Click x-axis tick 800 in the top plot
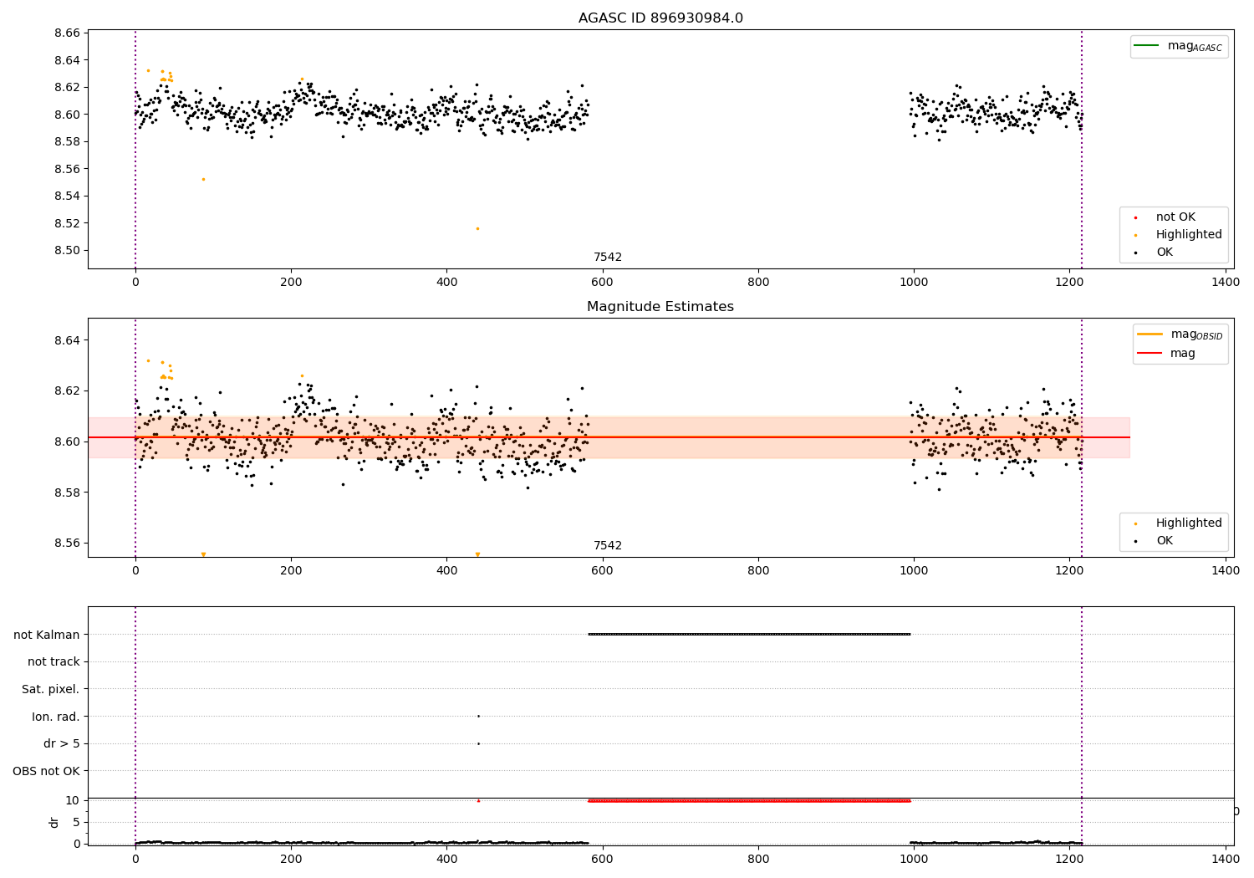The width and height of the screenshot is (1254, 878). coord(758,283)
